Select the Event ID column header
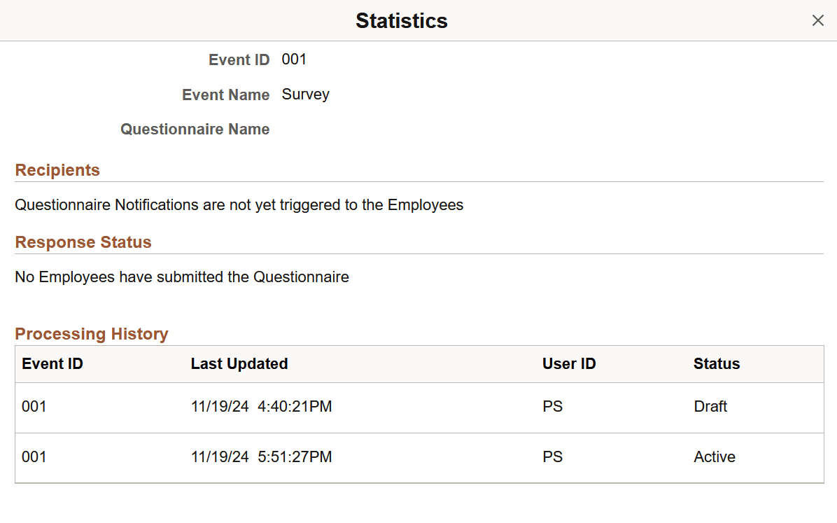 point(52,363)
